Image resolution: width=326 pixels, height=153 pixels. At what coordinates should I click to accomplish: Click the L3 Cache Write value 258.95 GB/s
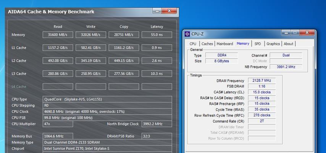tap(90, 73)
